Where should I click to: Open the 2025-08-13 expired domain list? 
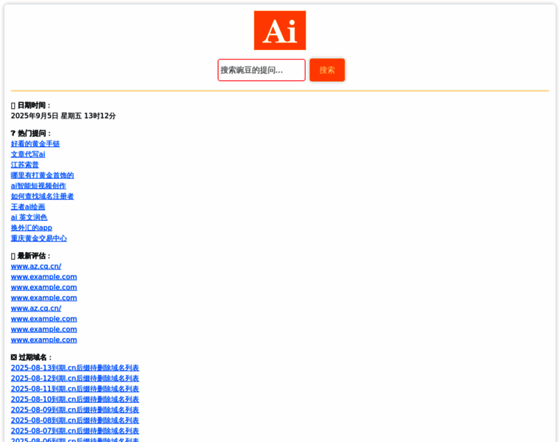(74, 368)
